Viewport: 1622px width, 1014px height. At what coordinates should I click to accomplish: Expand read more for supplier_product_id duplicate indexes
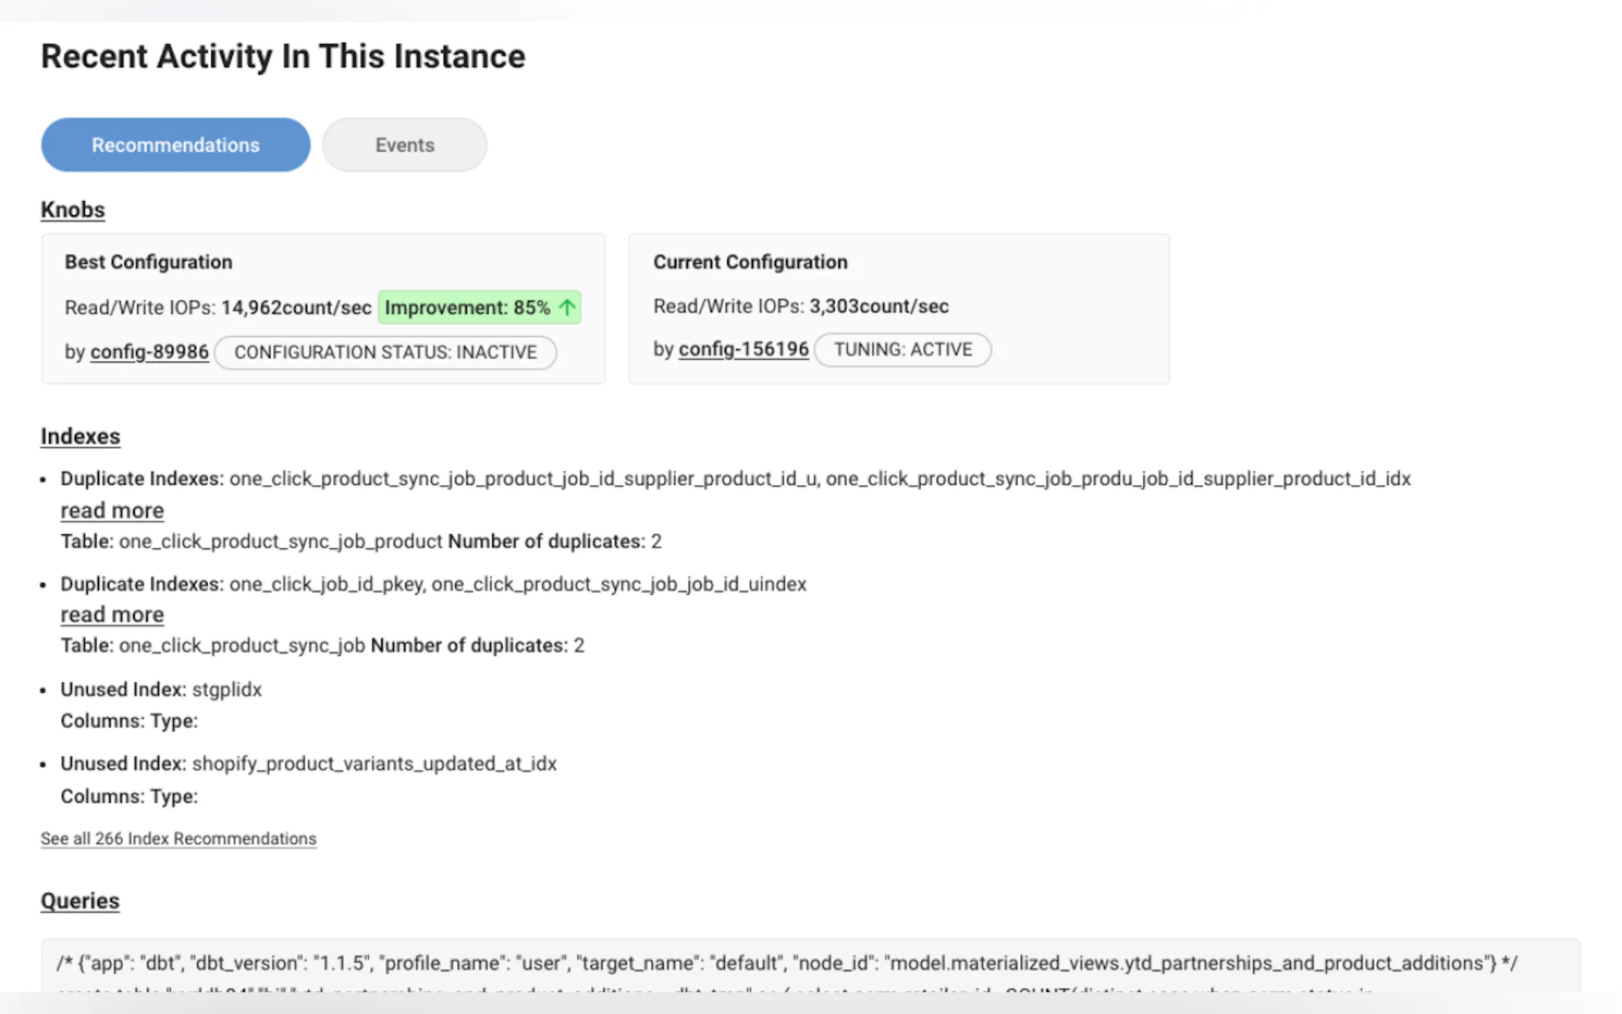tap(112, 510)
